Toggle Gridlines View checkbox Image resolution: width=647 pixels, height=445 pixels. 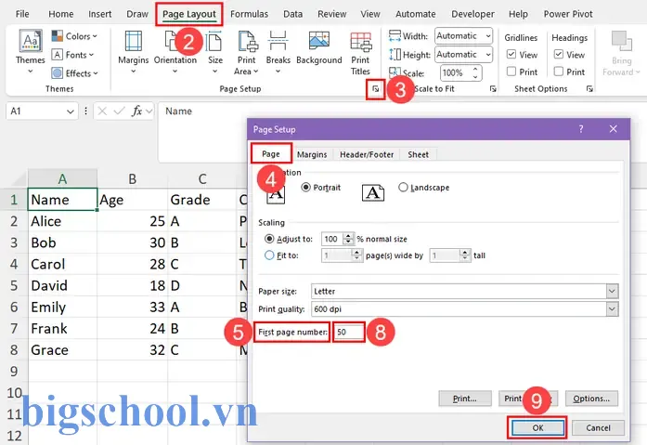(511, 54)
